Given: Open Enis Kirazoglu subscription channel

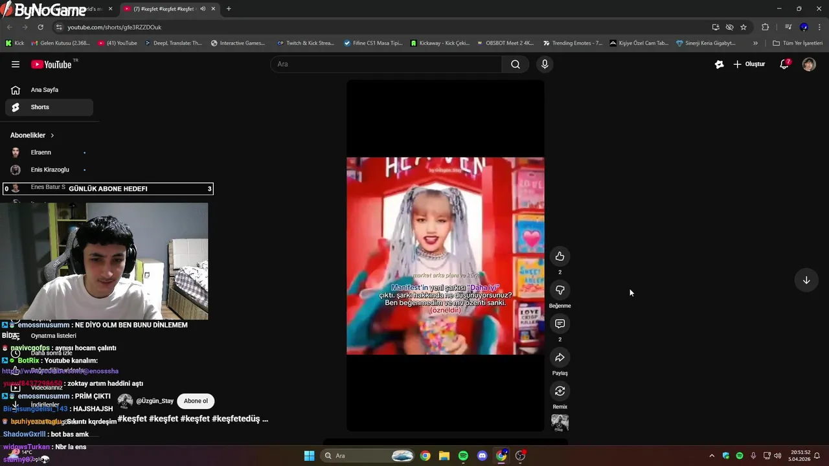Looking at the screenshot, I should pos(49,170).
